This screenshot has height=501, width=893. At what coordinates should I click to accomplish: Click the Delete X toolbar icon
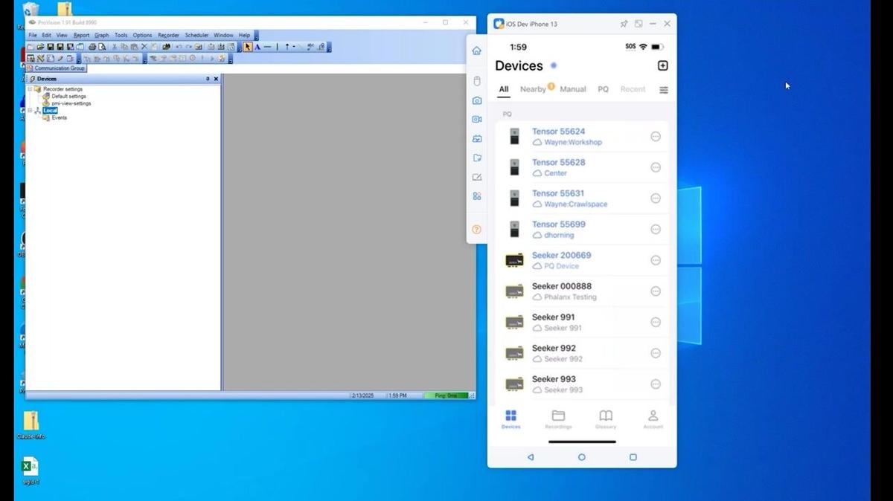point(144,47)
